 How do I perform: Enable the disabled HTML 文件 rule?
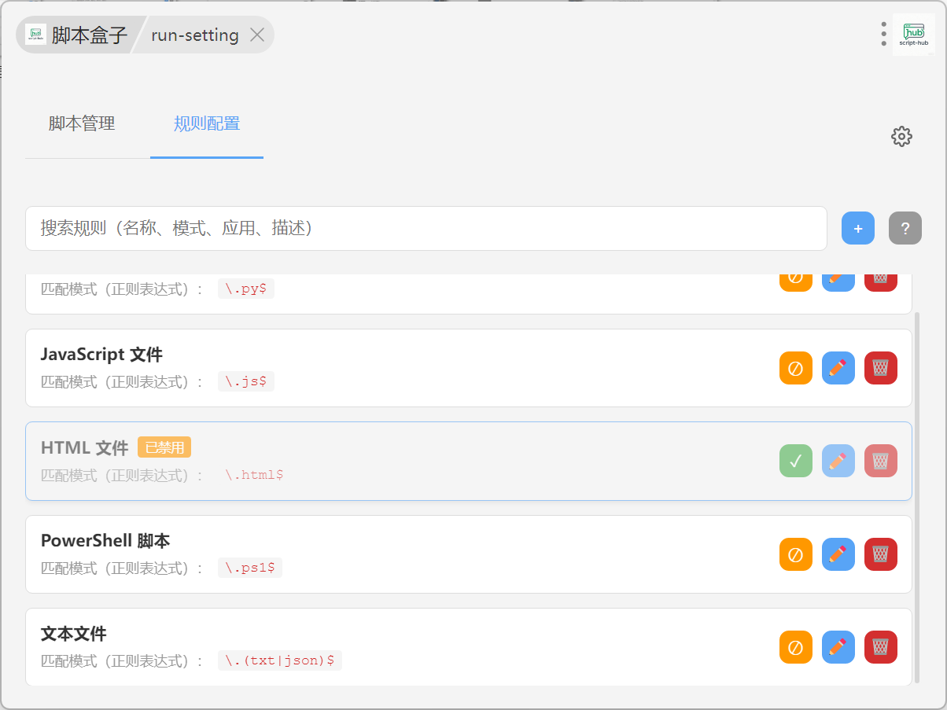click(x=795, y=461)
